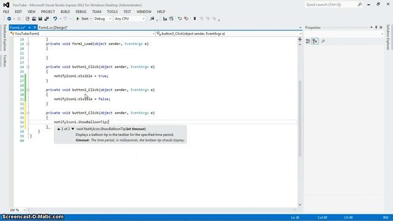Switch to the Form1.cs [Design] tab
393x221 pixels.
point(53,28)
